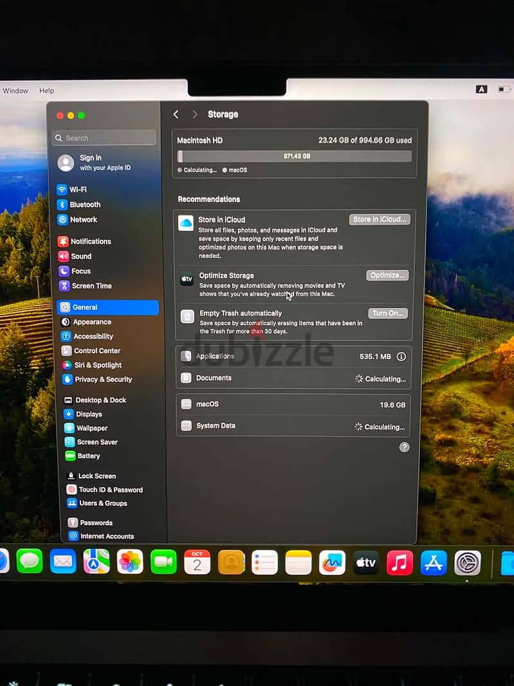Image resolution: width=514 pixels, height=686 pixels.
Task: Open Sound settings
Action: (x=75, y=256)
